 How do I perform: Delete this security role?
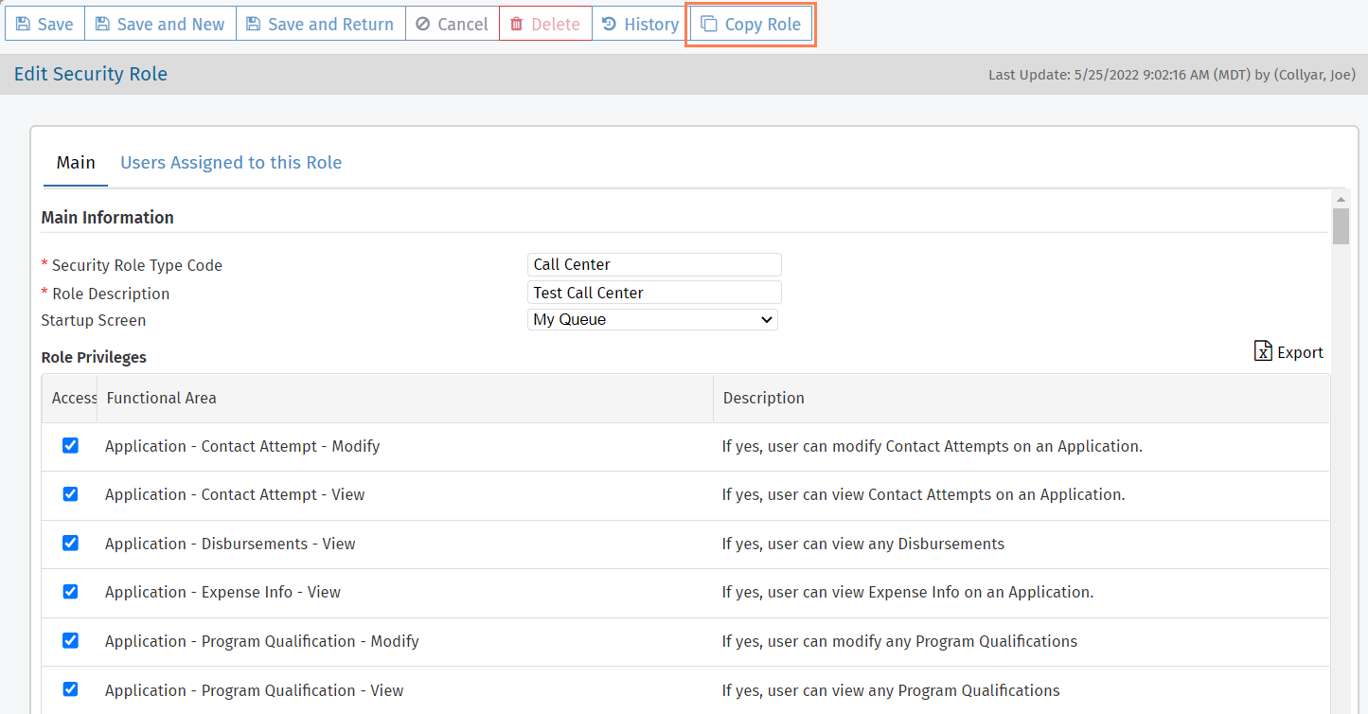[545, 25]
